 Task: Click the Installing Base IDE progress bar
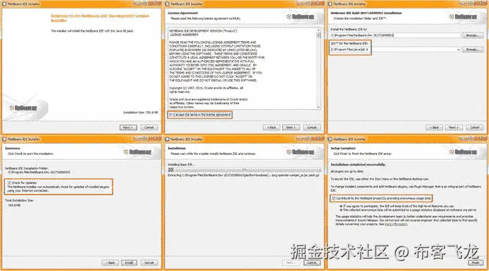coord(244,170)
